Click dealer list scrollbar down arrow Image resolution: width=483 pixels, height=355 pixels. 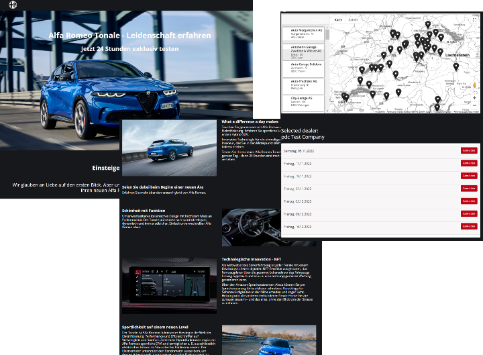(327, 111)
